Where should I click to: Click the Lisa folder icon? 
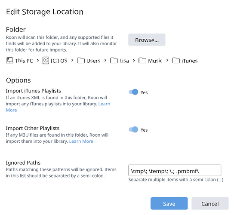click(114, 61)
